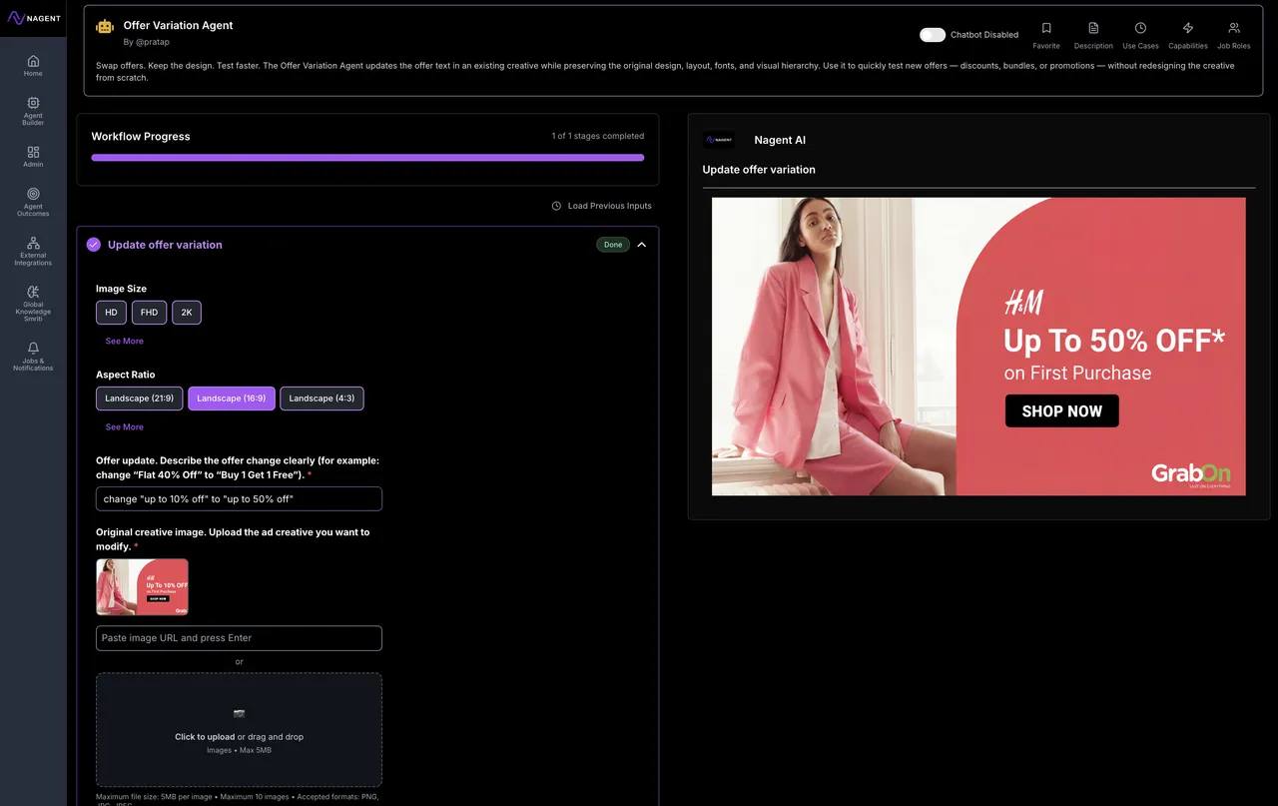
Task: Click the Offer Variation Agent title
Action: coord(179,25)
